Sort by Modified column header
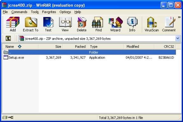The width and height of the screenshot is (183, 122). pyautogui.click(x=139, y=47)
